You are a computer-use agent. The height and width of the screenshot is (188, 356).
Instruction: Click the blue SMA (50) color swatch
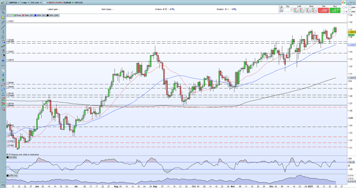pos(36,15)
